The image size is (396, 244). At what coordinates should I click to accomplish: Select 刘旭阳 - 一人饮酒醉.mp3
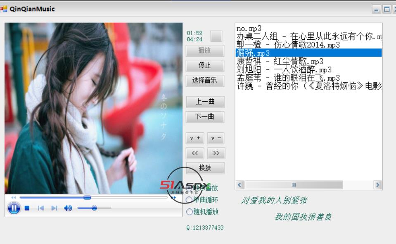click(x=308, y=69)
